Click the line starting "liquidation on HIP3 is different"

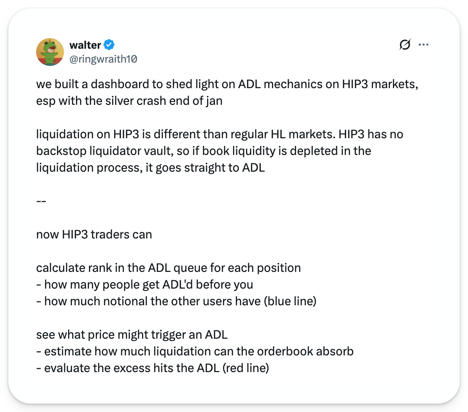point(219,135)
